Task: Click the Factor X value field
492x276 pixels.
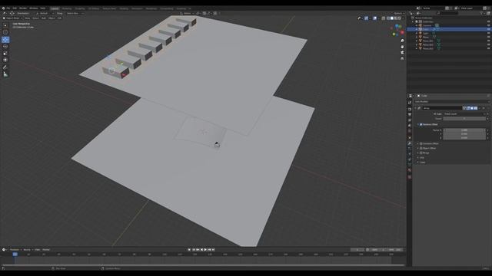Action: 464,130
